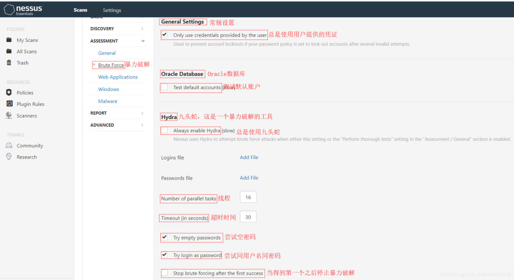Expand the DISCOVERY section chevron
Image resolution: width=514 pixels, height=280 pixels.
(x=142, y=29)
